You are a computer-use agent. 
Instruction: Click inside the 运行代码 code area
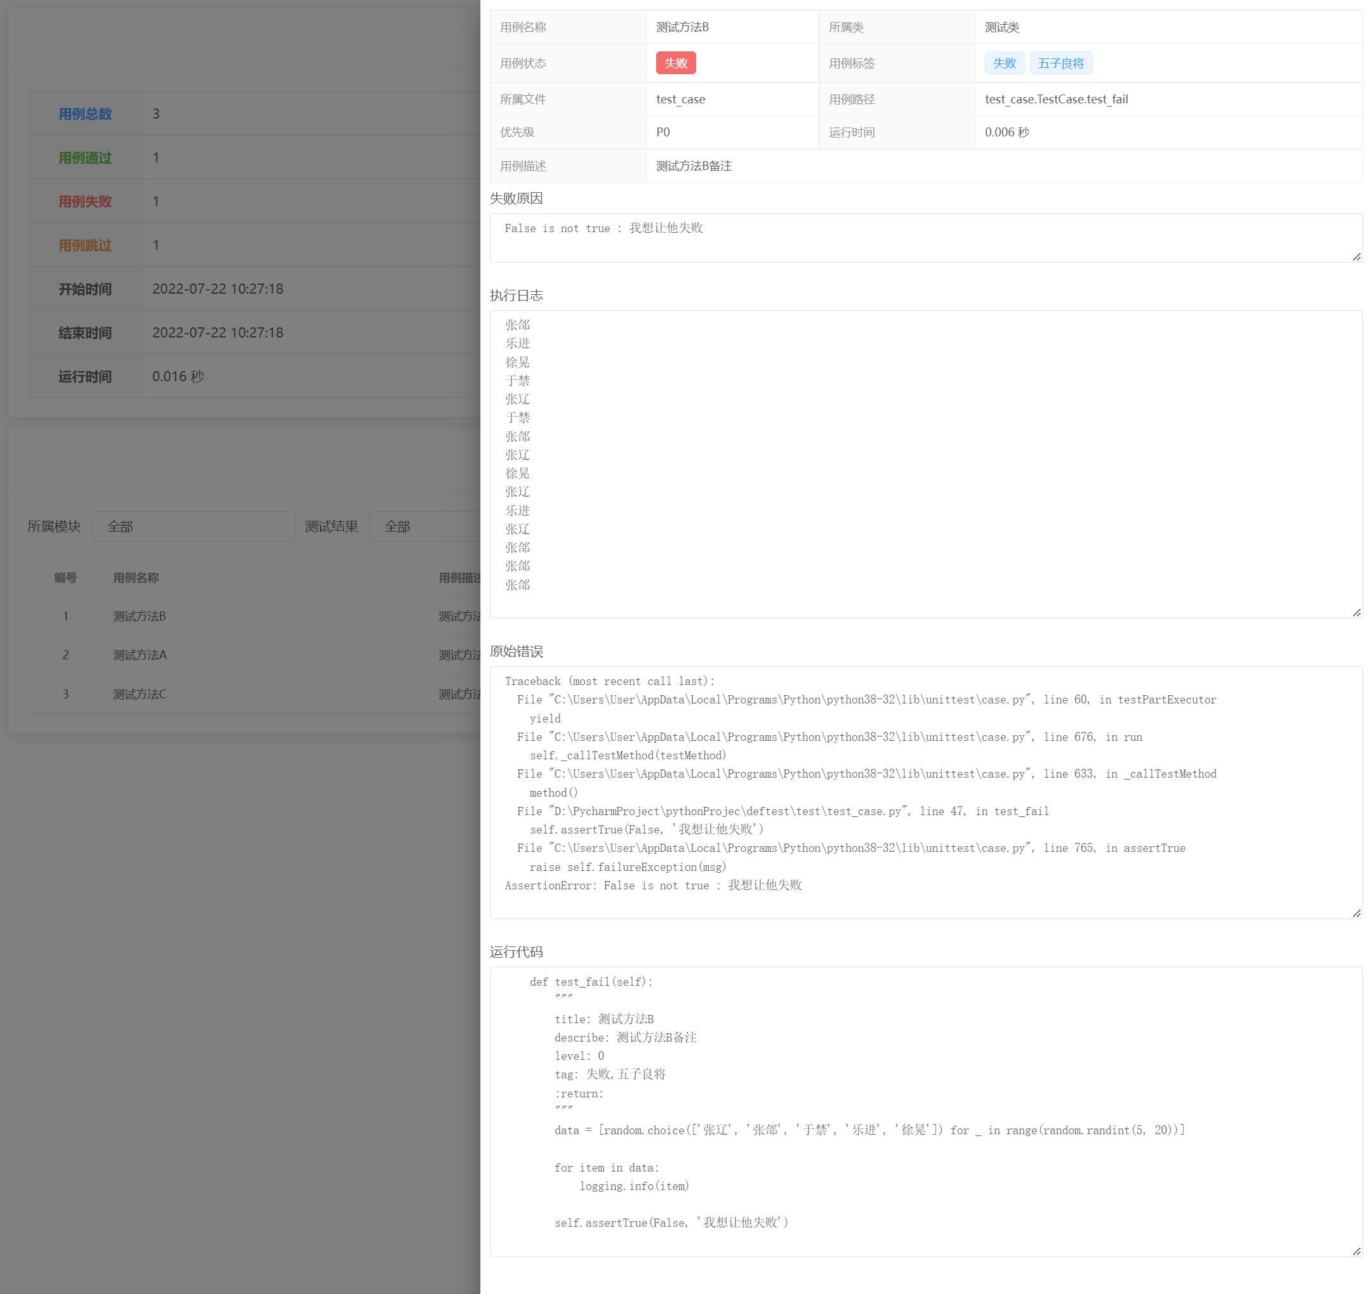point(925,1111)
